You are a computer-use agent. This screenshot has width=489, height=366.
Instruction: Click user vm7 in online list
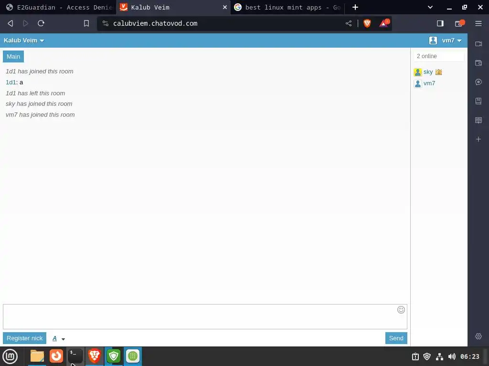[429, 83]
